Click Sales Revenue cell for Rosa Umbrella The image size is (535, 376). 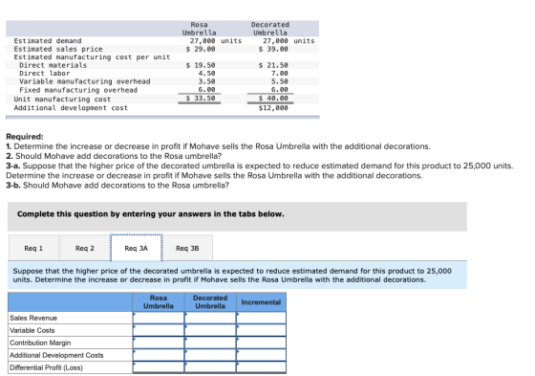tap(159, 318)
